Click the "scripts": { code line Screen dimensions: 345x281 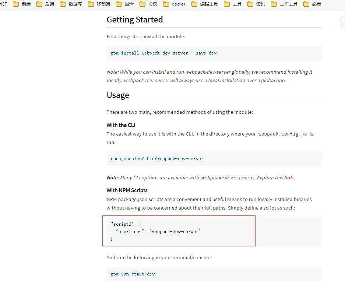pos(127,224)
